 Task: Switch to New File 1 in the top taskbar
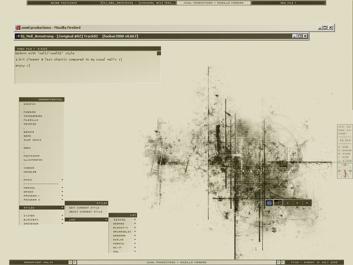(288, 3)
